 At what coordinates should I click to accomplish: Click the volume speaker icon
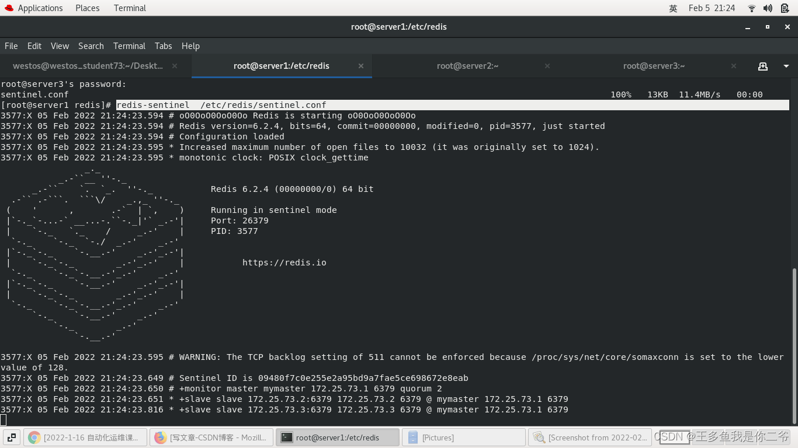coord(768,8)
